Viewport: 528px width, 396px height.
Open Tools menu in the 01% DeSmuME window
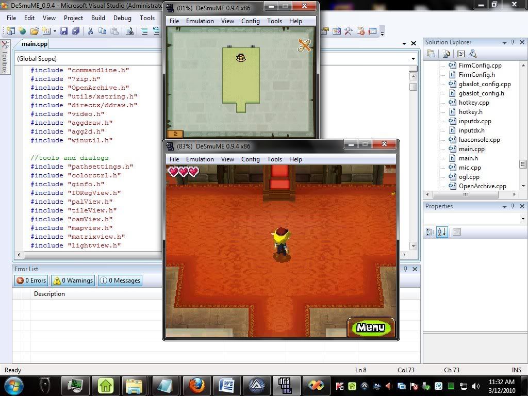click(274, 21)
